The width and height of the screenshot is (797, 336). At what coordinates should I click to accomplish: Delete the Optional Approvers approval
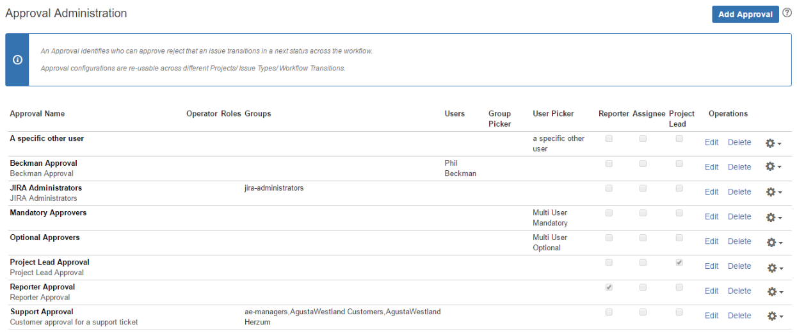pyautogui.click(x=739, y=241)
